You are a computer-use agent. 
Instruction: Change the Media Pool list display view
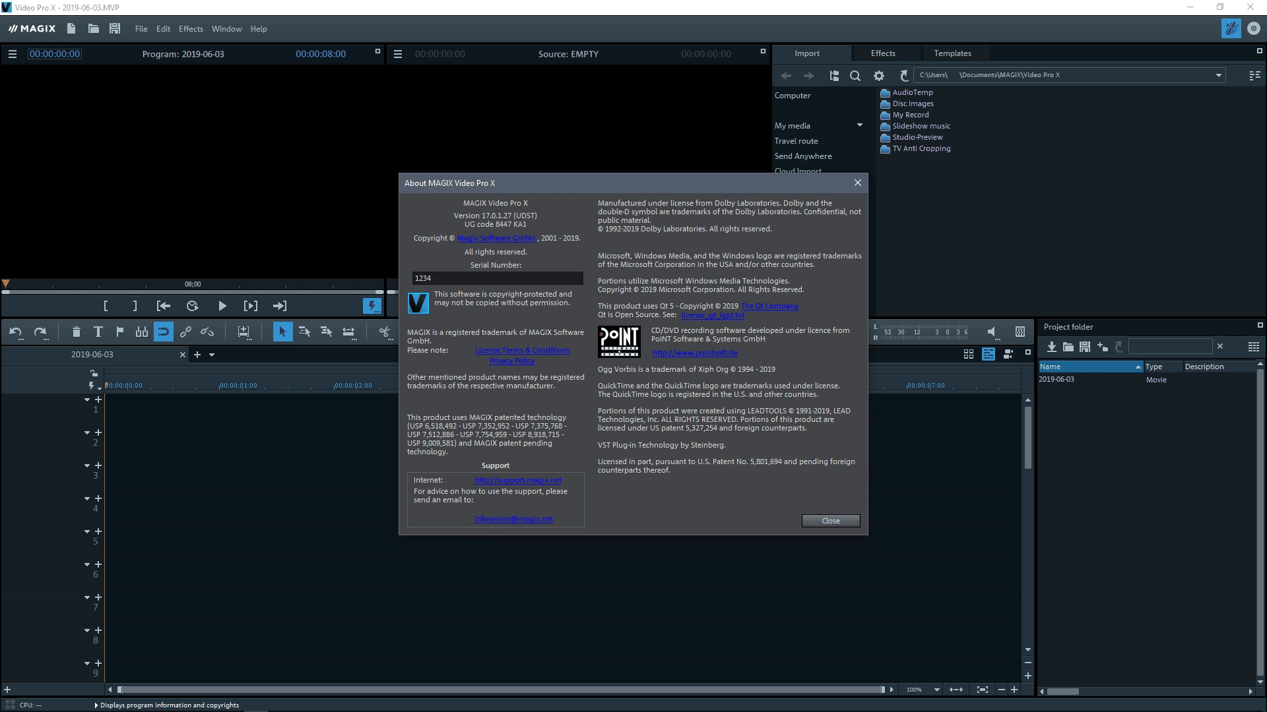point(1254,76)
